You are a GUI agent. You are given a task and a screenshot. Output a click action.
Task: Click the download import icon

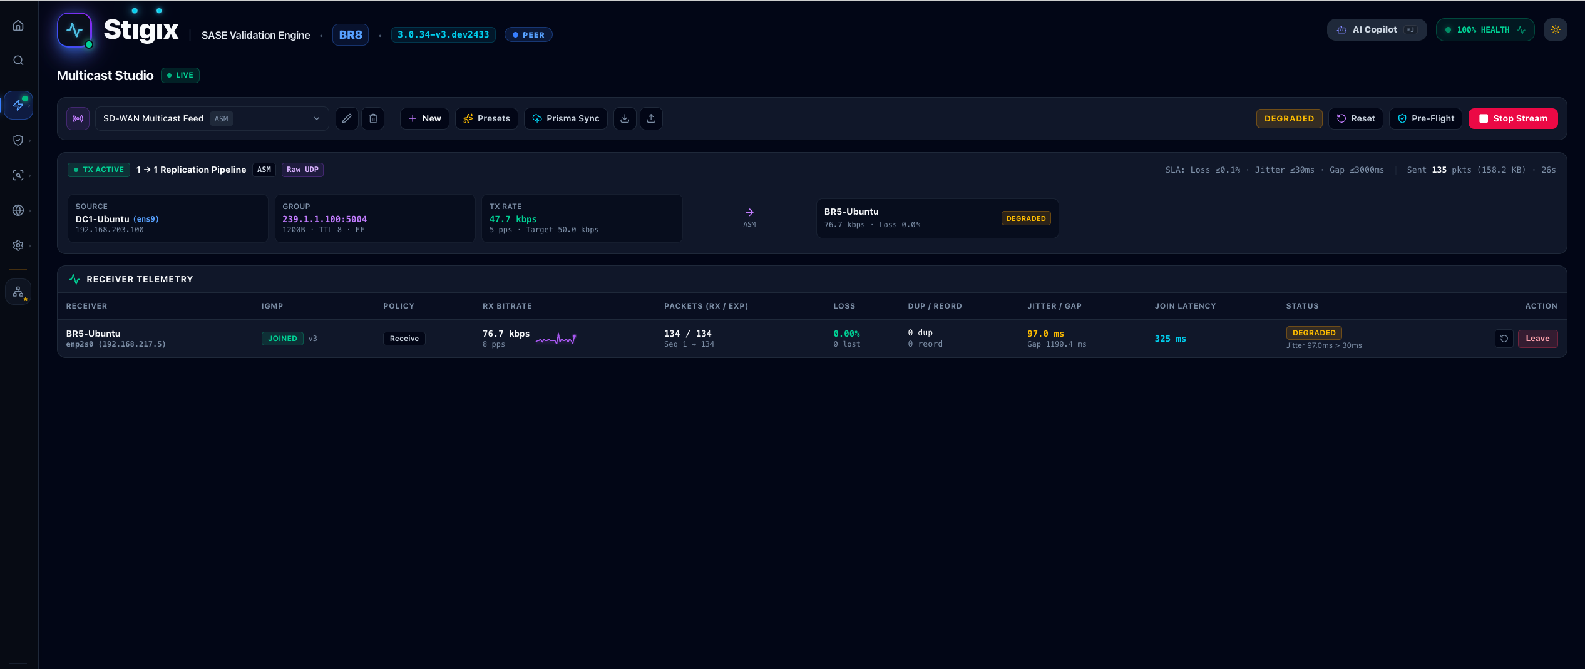click(x=625, y=118)
